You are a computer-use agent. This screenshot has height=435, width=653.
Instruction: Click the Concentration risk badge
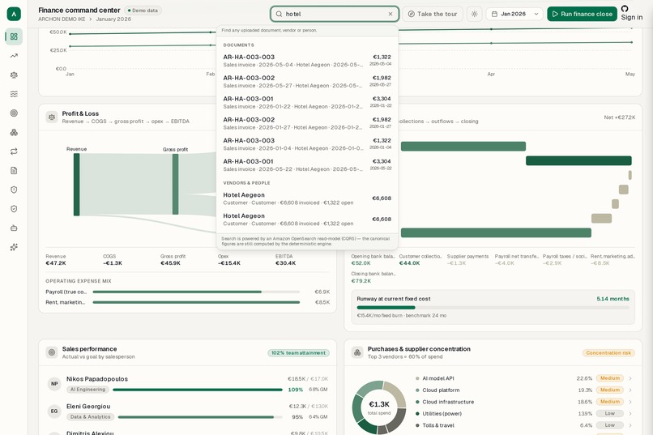click(x=608, y=353)
